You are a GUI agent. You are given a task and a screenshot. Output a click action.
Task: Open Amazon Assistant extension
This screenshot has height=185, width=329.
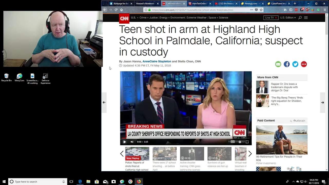click(302, 10)
